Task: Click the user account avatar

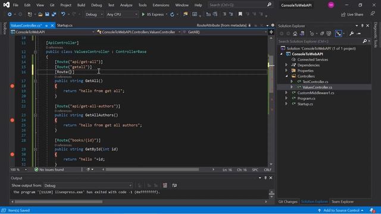Action: (x=331, y=5)
